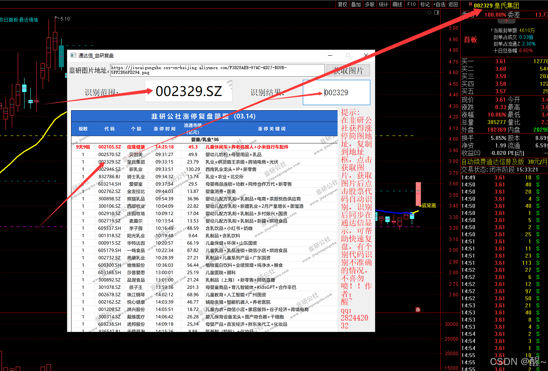The height and width of the screenshot is (371, 548).
Task: Click stock code 002570.SZ in table
Action: [x=110, y=154]
